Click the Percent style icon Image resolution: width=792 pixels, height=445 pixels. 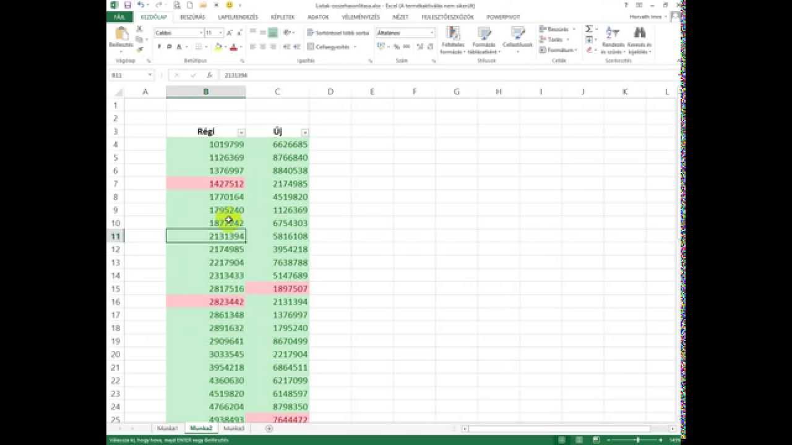(x=397, y=47)
